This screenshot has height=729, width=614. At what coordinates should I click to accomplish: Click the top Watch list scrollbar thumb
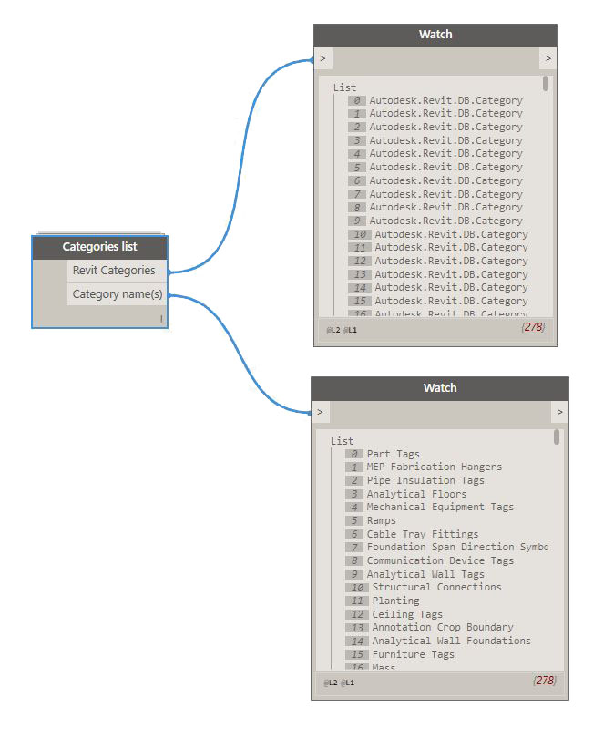(546, 84)
